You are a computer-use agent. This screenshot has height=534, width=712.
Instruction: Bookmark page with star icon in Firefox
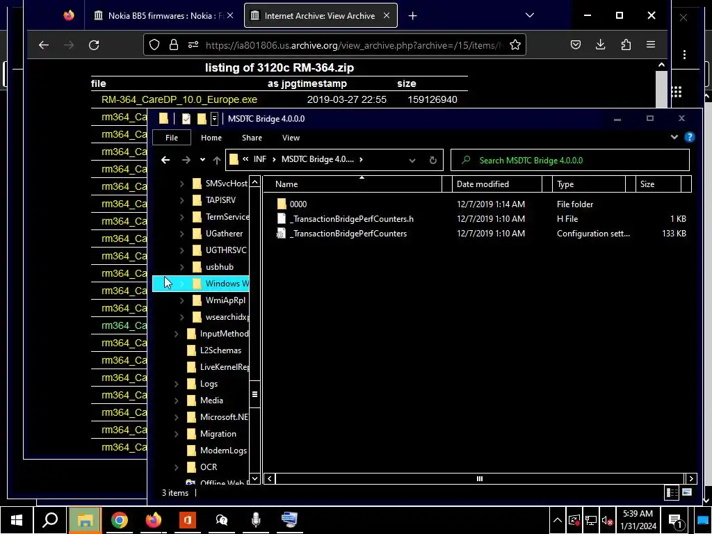pos(515,44)
